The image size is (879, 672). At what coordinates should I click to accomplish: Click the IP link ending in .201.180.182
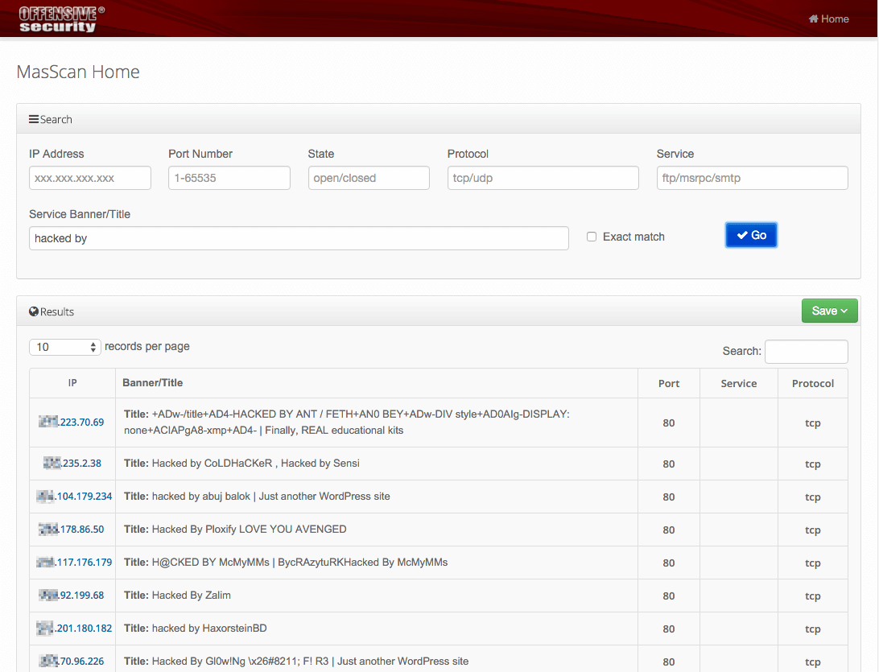click(74, 628)
